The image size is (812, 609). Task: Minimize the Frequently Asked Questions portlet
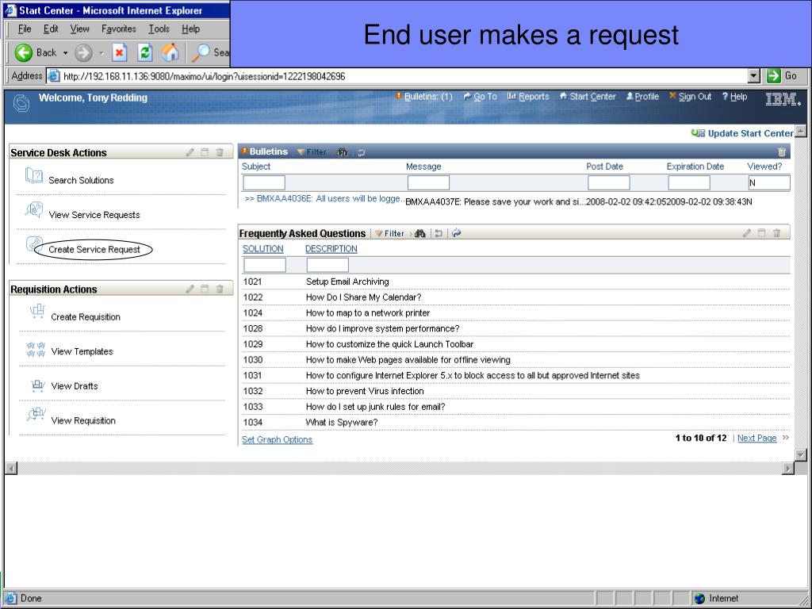[x=762, y=233]
